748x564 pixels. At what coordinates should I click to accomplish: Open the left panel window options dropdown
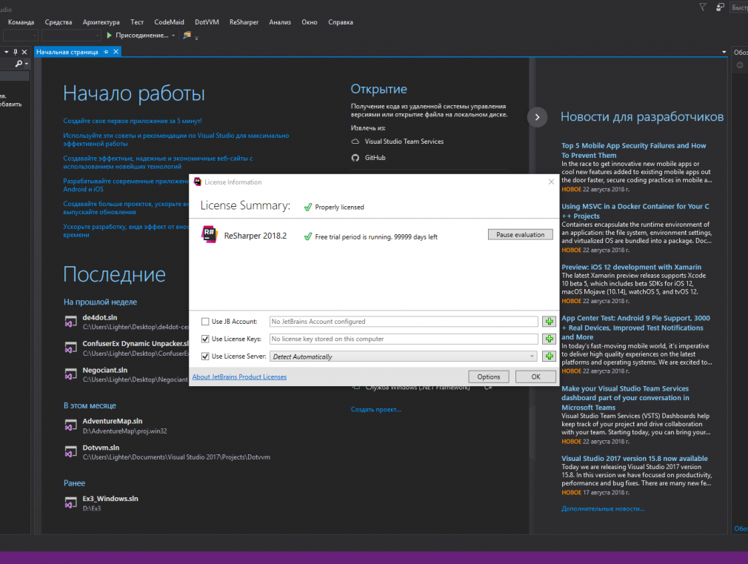tap(6, 52)
